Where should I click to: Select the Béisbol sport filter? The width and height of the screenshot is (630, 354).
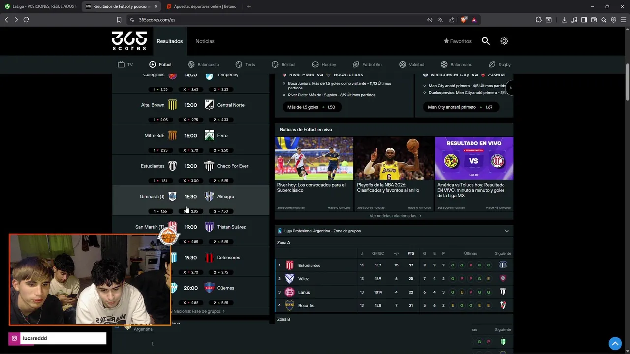283,64
